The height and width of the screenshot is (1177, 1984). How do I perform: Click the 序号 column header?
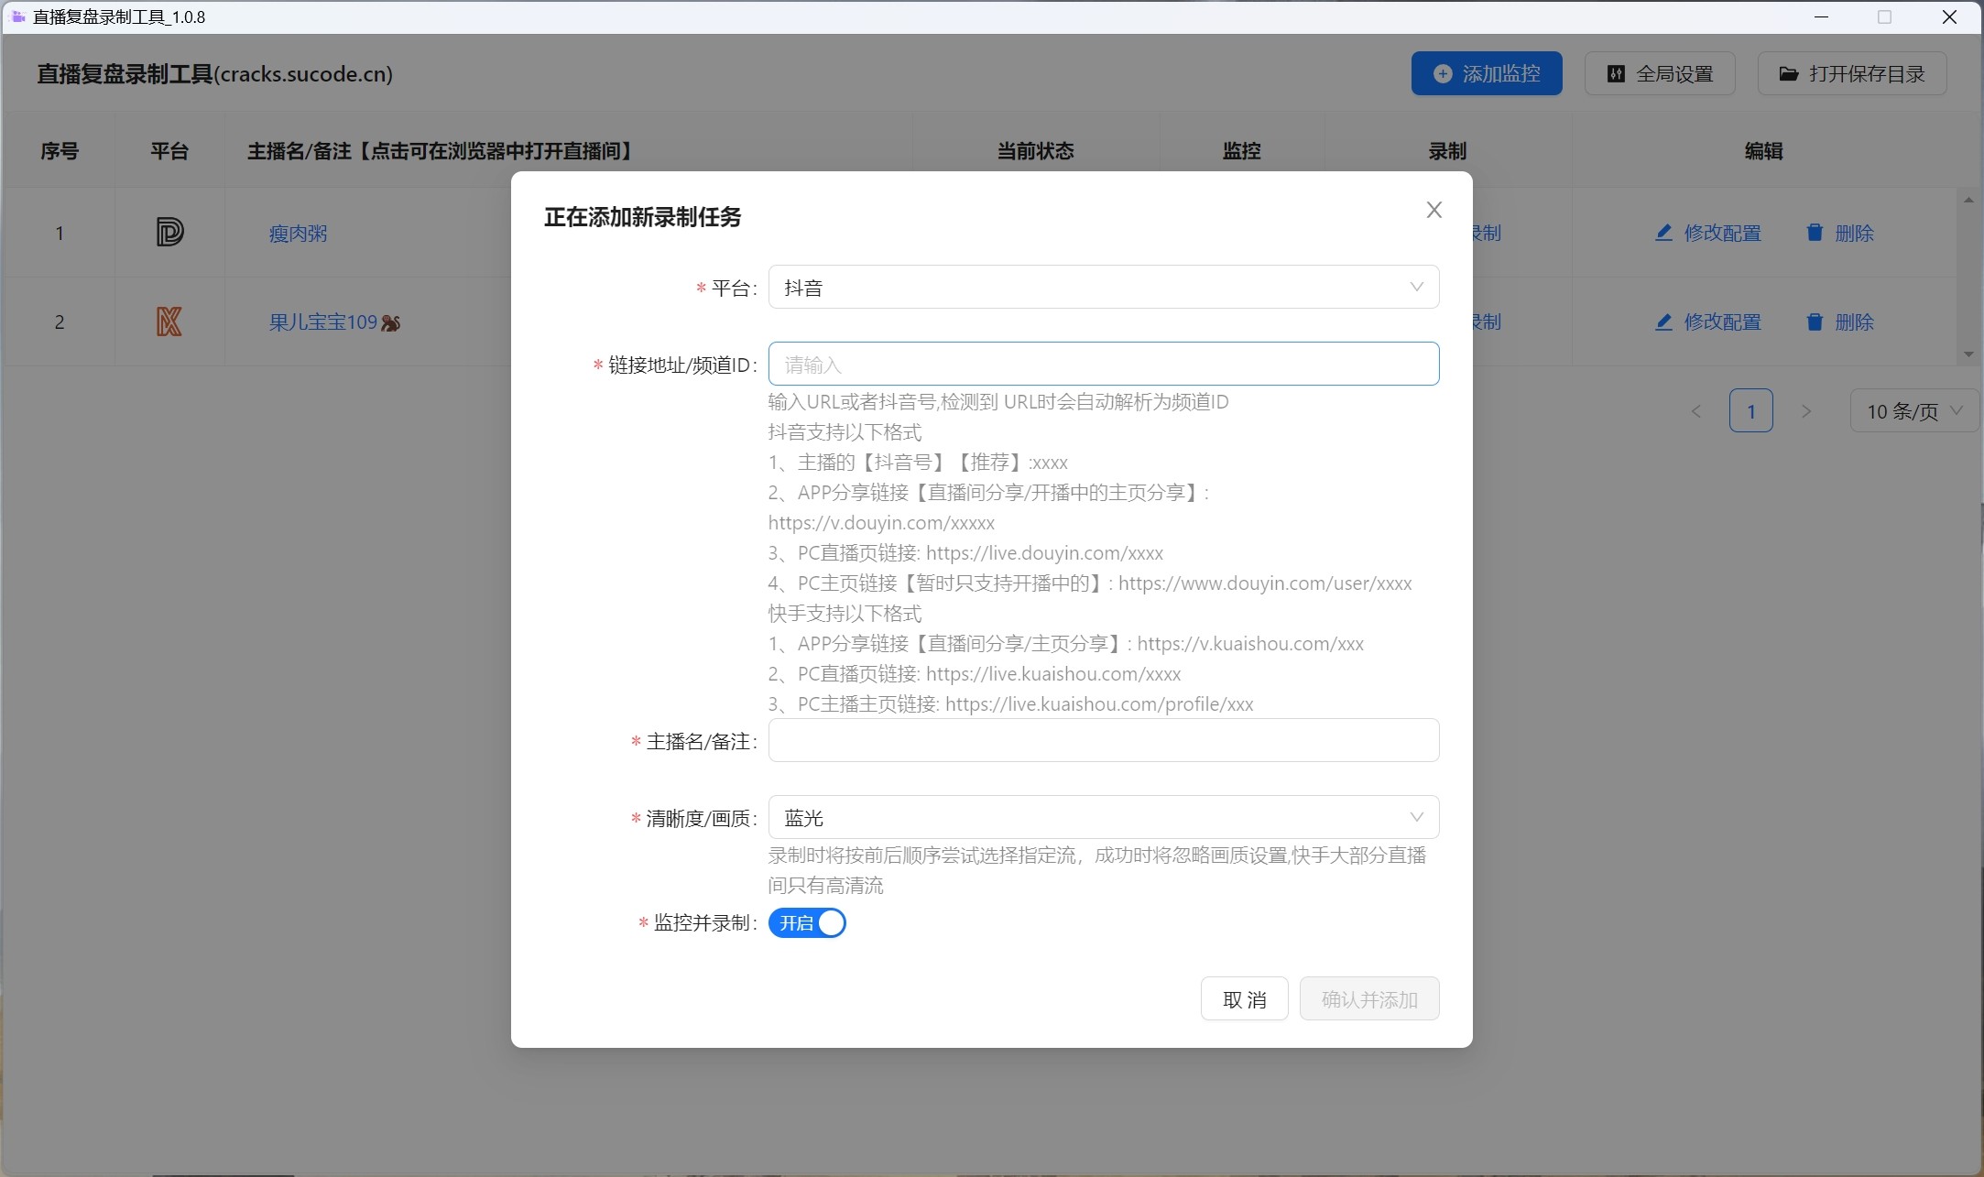60,151
